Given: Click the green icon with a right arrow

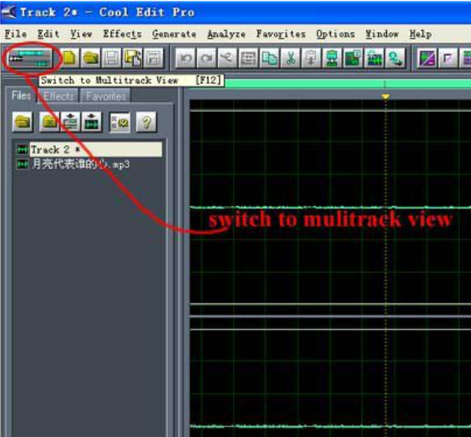Looking at the screenshot, I should point(396,57).
